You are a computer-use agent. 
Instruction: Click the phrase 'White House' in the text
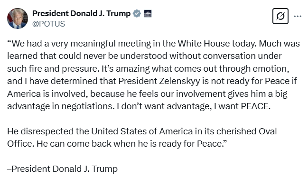point(204,43)
